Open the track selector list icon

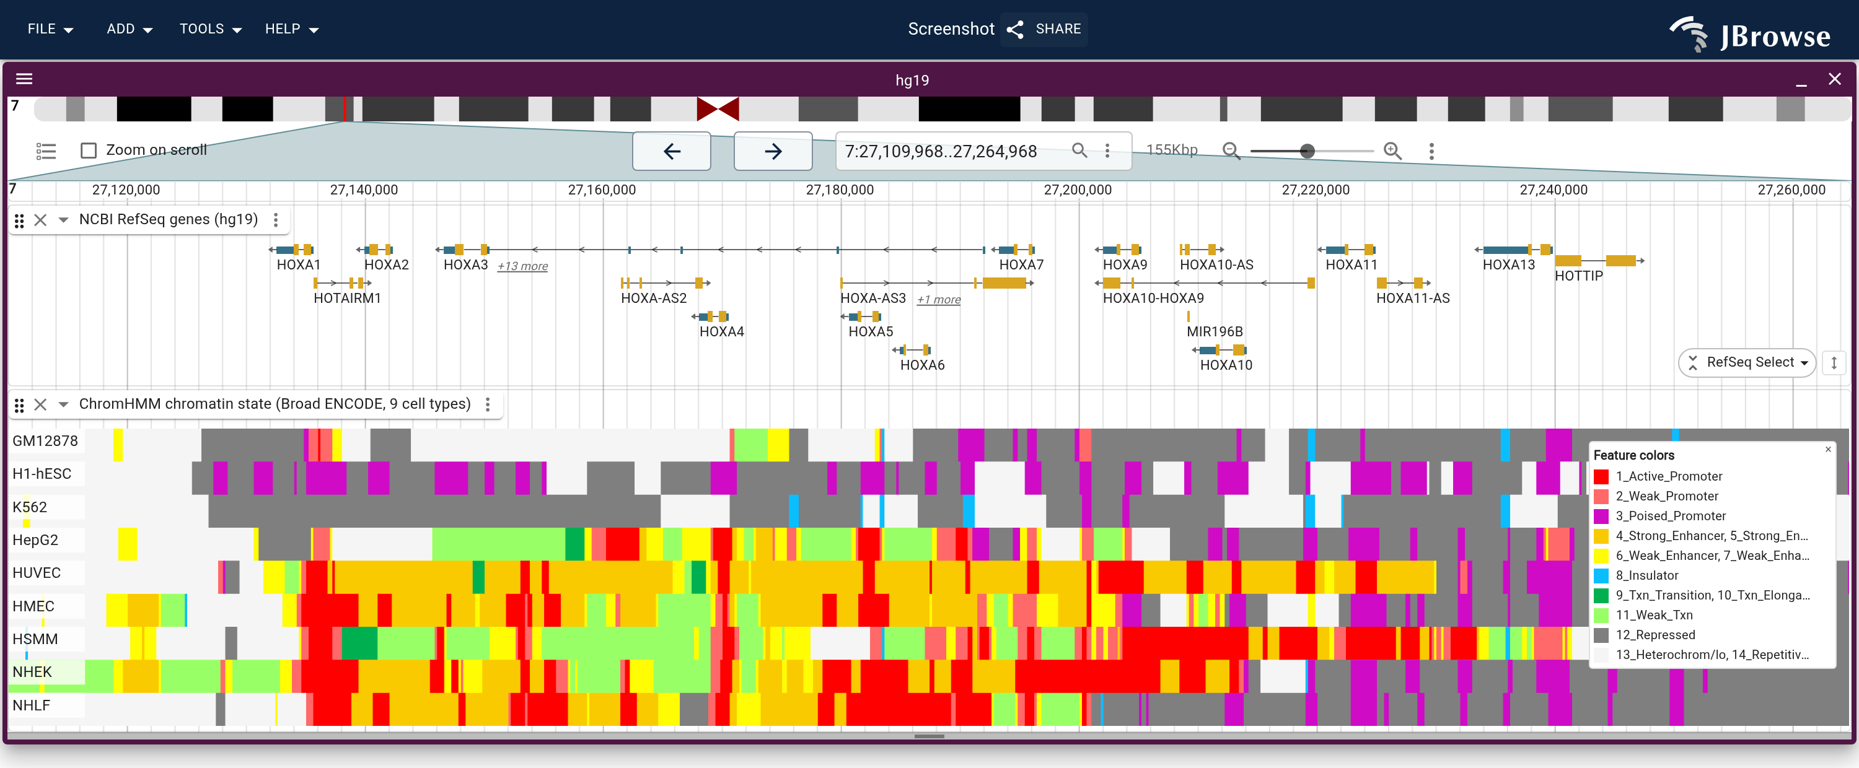point(46,151)
